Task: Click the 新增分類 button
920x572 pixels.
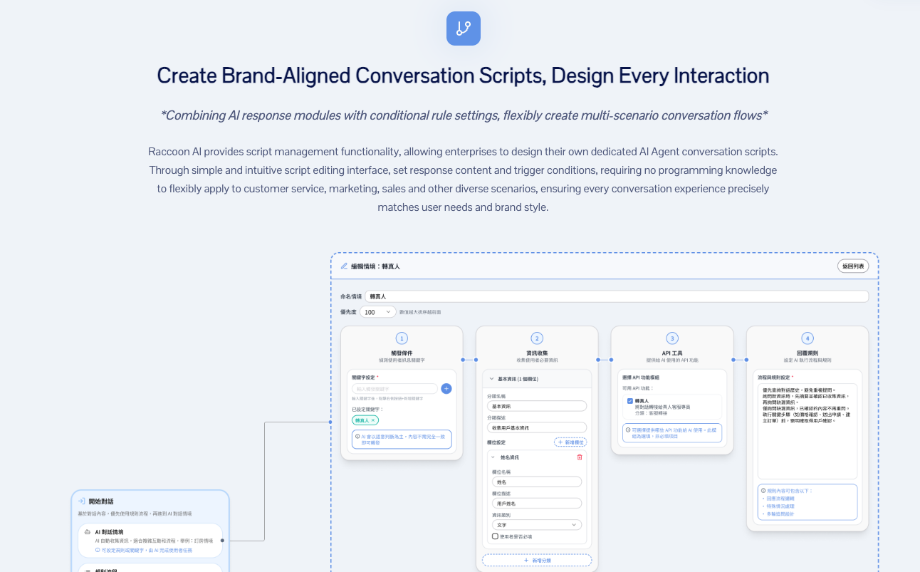Action: click(537, 561)
